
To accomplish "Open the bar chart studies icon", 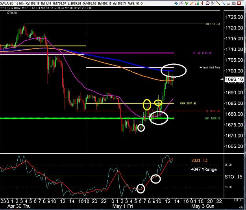I will (197, 3).
